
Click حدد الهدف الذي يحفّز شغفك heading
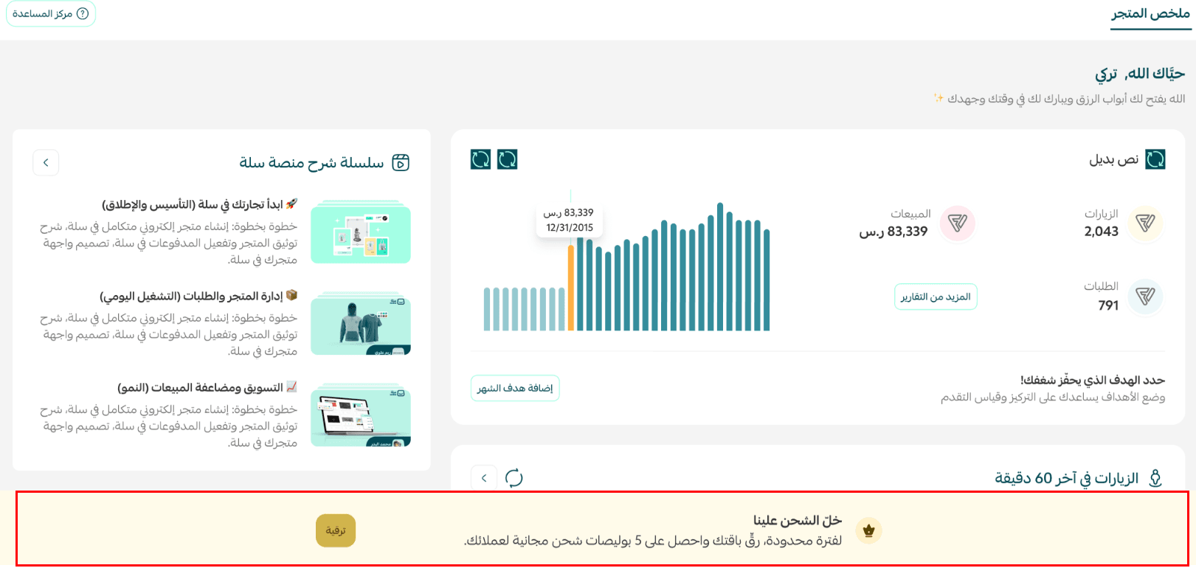1093,380
